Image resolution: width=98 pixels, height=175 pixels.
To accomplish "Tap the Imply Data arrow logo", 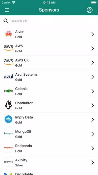I will click(8, 119).
